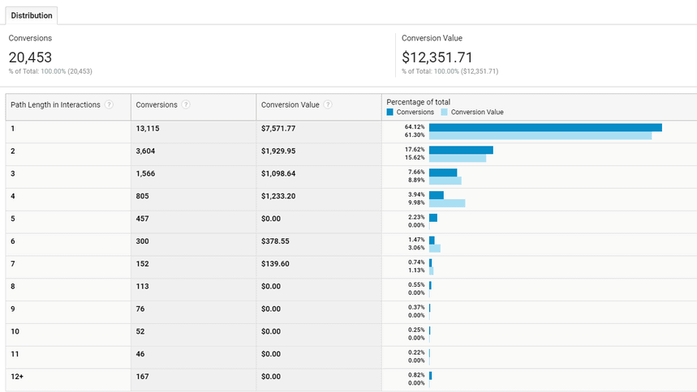Click help icon next to Conversions column header
The height and width of the screenshot is (392, 697).
point(186,104)
